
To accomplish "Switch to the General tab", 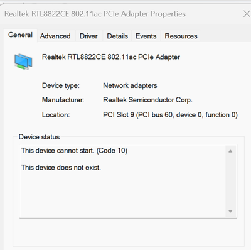I will point(20,35).
